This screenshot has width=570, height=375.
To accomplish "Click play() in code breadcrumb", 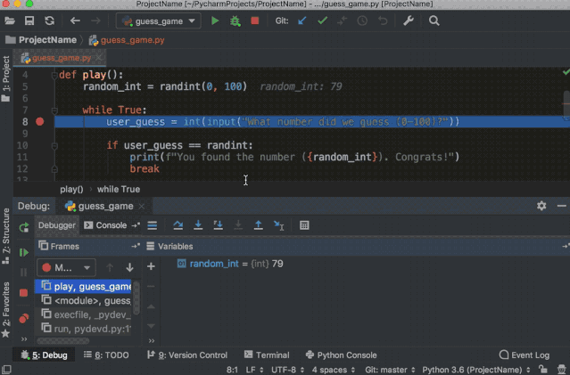I will click(x=71, y=189).
